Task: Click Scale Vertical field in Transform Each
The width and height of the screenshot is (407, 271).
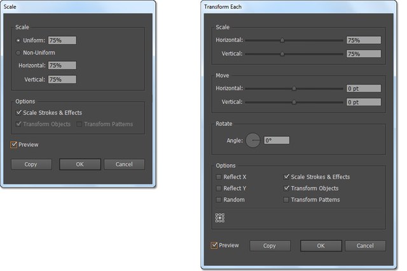Action: point(364,54)
